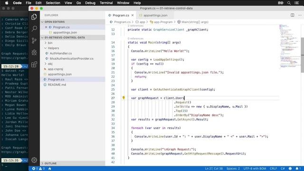This screenshot has width=304, height=171.
Task: Open the Debug menu
Action: point(90,3)
